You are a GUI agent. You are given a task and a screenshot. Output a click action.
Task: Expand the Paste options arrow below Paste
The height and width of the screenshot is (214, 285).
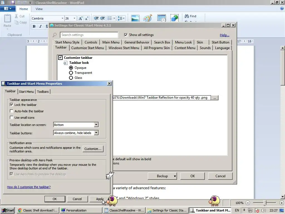(x=8, y=29)
